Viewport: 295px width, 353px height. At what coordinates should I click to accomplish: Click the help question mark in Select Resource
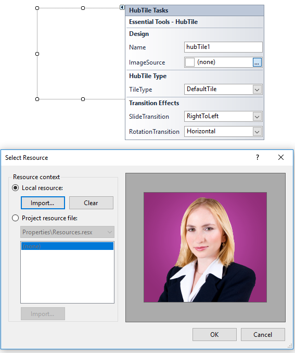258,157
